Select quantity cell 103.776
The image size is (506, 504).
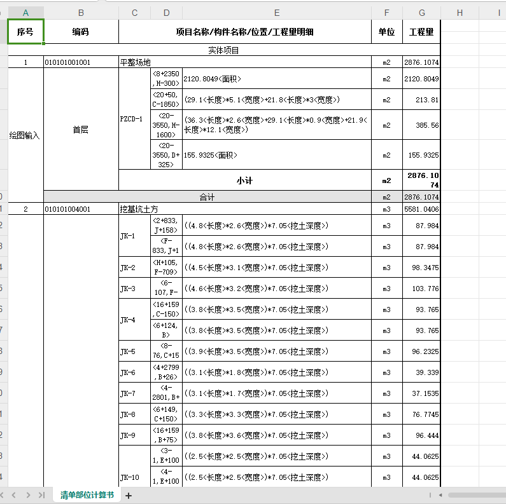click(x=421, y=289)
